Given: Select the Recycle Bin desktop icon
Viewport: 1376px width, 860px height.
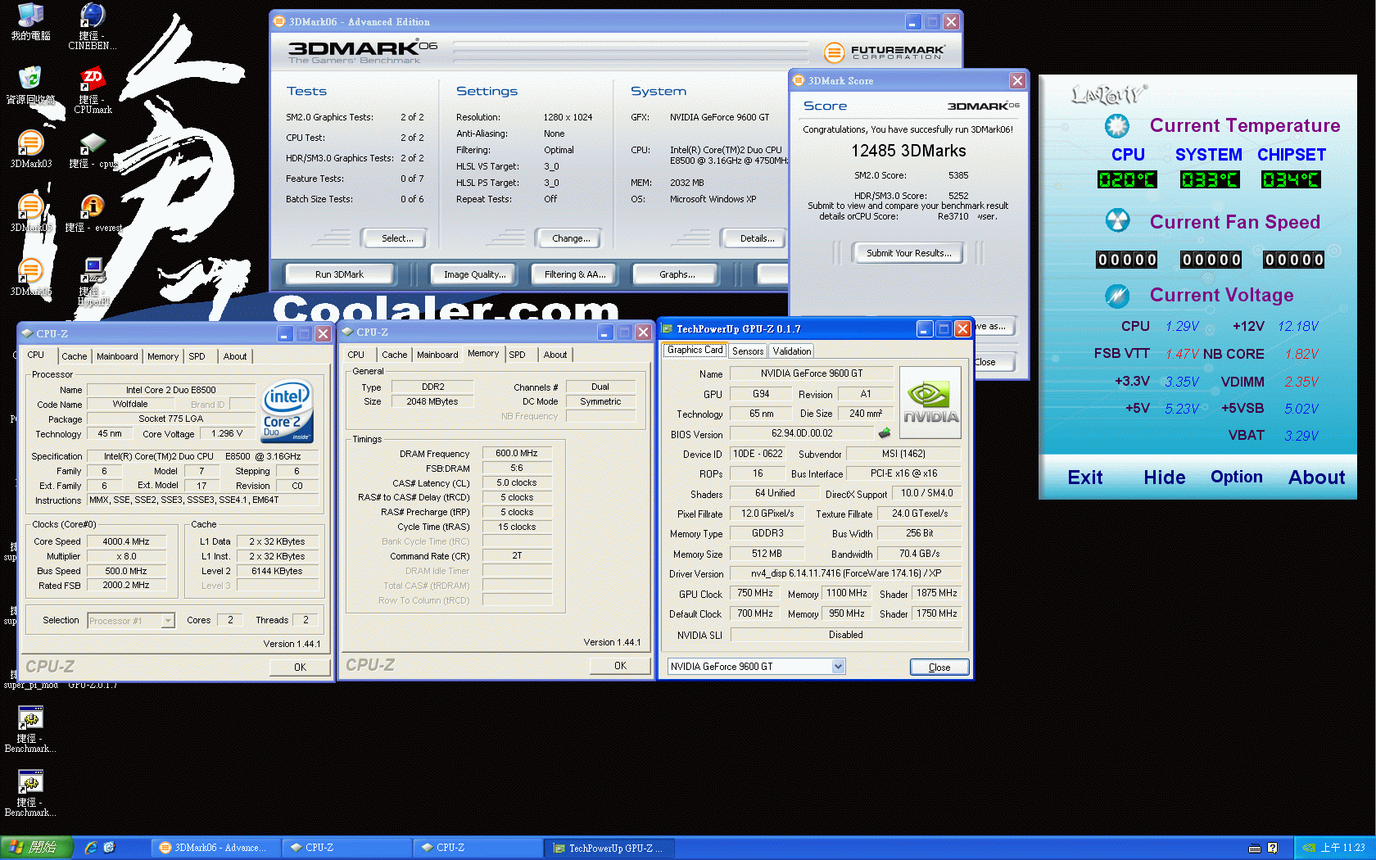Looking at the screenshot, I should tap(30, 85).
